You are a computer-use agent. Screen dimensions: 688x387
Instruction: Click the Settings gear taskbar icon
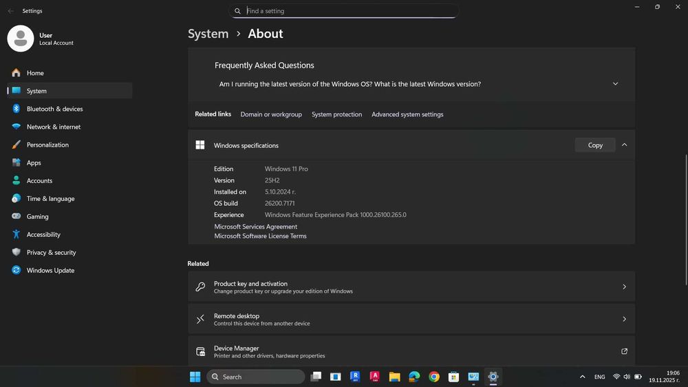point(493,377)
